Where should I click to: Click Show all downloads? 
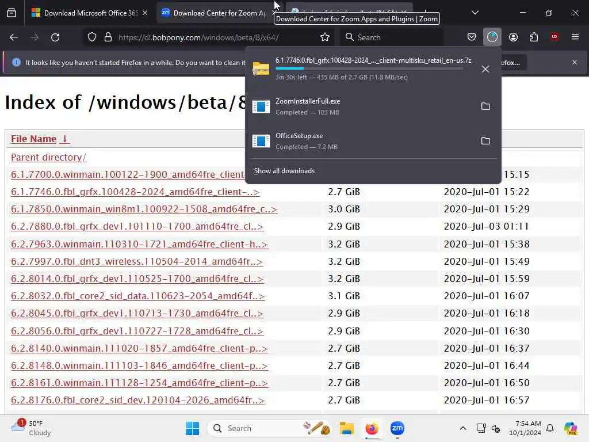[x=284, y=171]
